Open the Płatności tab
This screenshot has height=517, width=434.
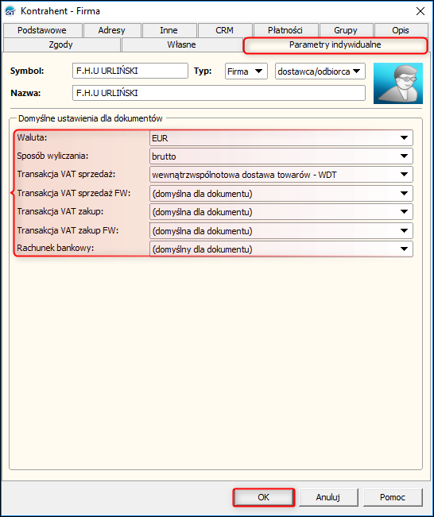pos(285,30)
